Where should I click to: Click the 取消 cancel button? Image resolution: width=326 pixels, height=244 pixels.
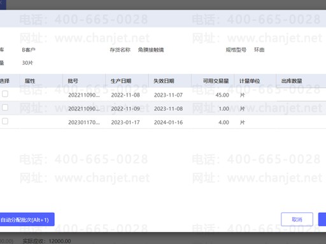click(x=297, y=219)
